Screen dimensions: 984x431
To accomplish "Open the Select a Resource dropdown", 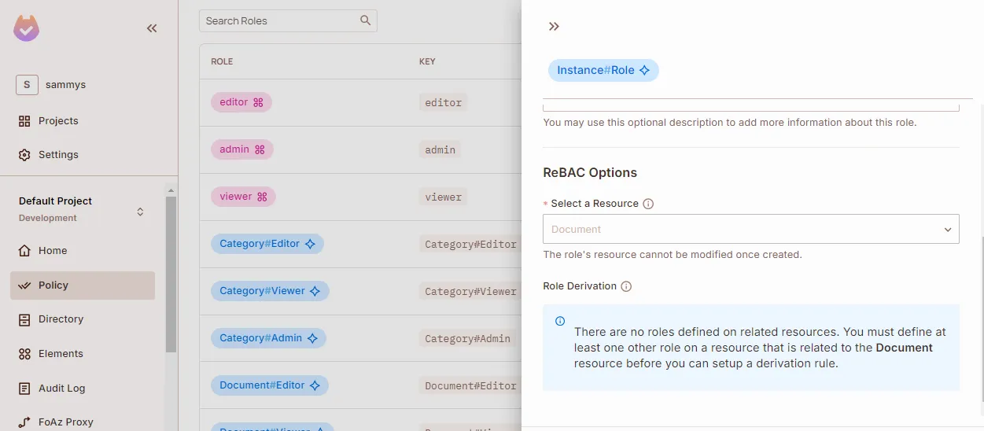I will click(x=750, y=229).
